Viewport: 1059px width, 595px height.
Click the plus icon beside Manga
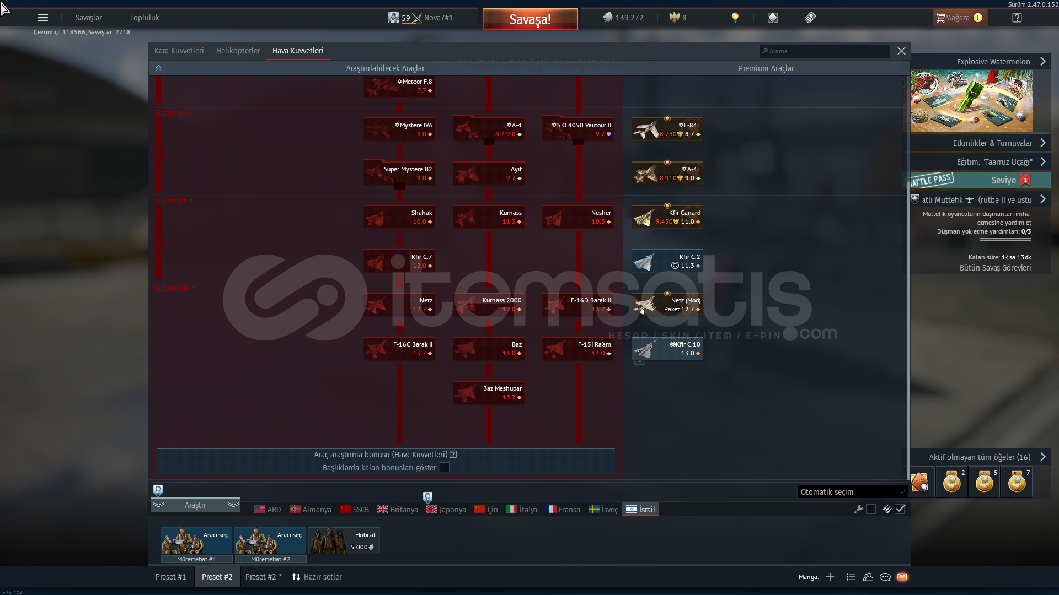830,577
